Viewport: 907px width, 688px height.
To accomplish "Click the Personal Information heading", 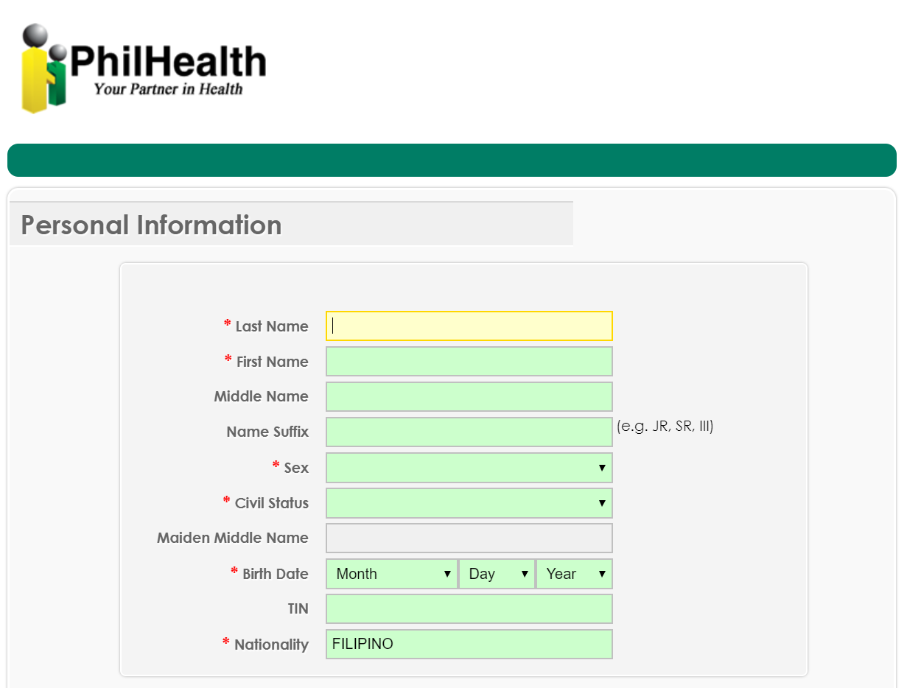I will [x=151, y=225].
